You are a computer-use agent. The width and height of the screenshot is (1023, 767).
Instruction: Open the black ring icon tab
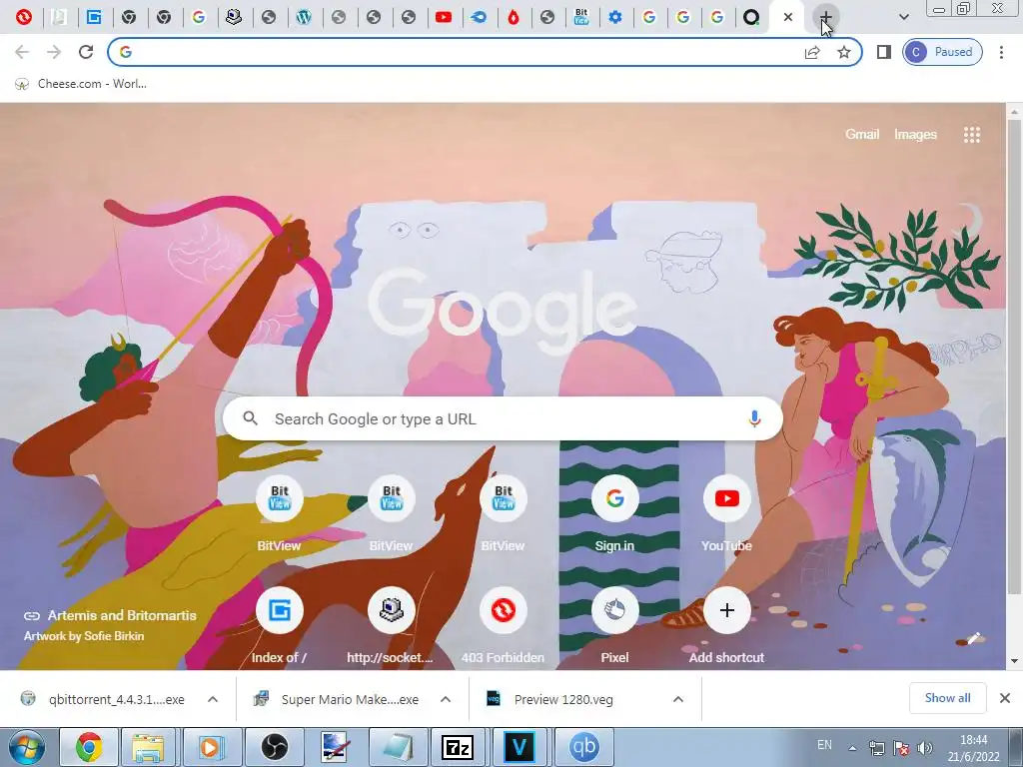click(x=751, y=18)
